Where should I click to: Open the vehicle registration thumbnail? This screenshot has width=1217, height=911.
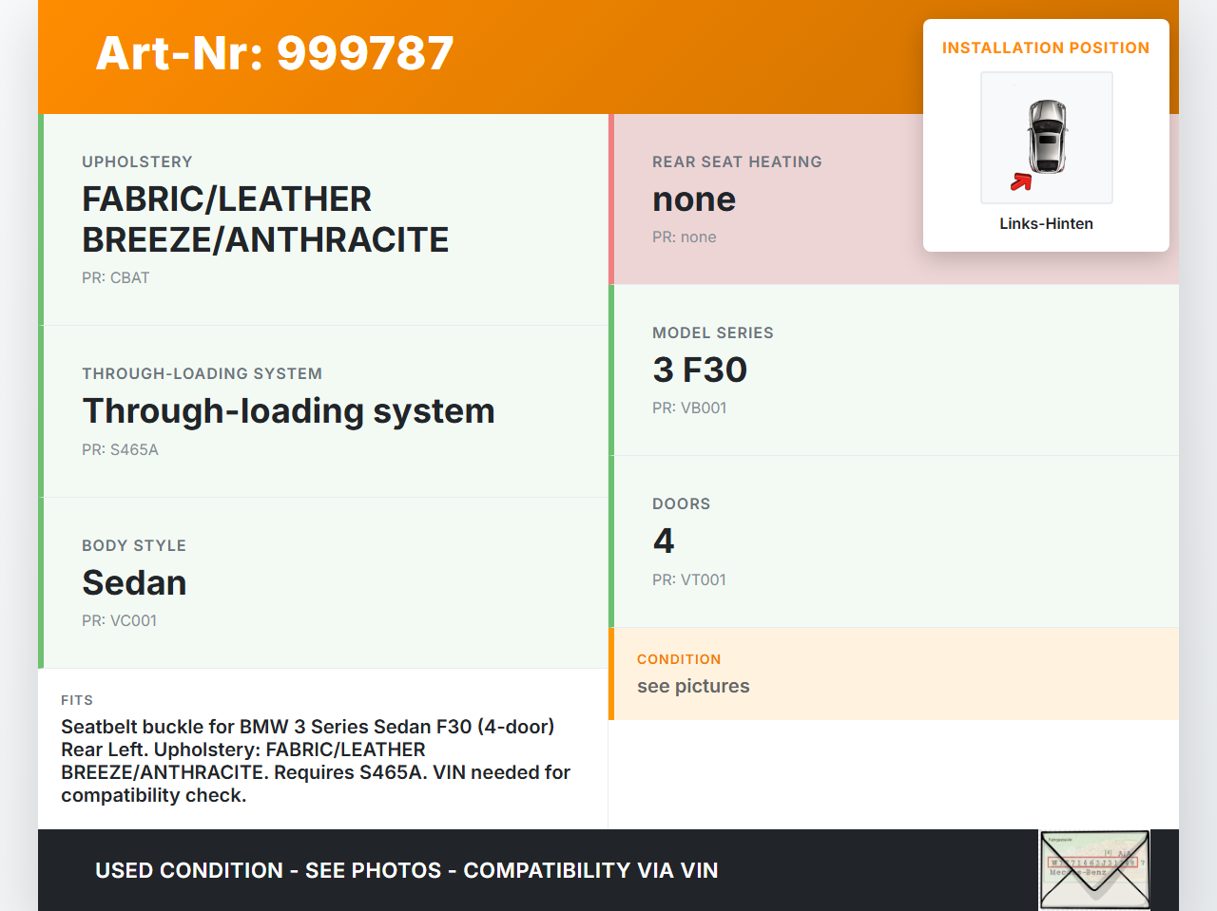coord(1094,870)
